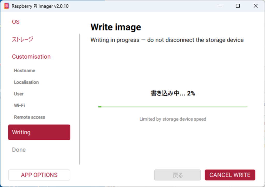Open the Remote access sub-step
This screenshot has height=187, width=265.
(x=30, y=117)
